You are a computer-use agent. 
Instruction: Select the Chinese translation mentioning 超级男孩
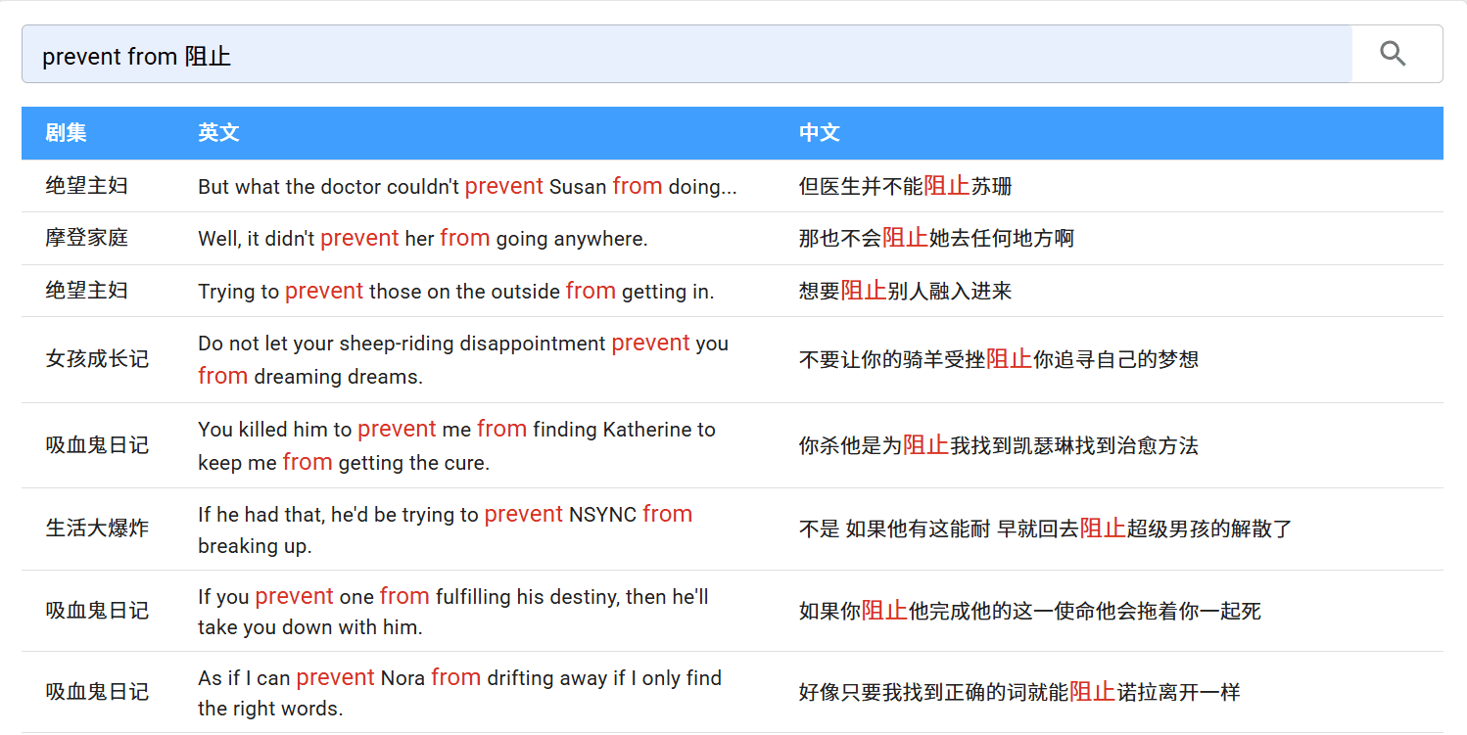tap(1045, 528)
